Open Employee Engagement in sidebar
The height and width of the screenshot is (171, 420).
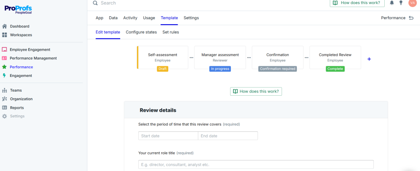30,49
